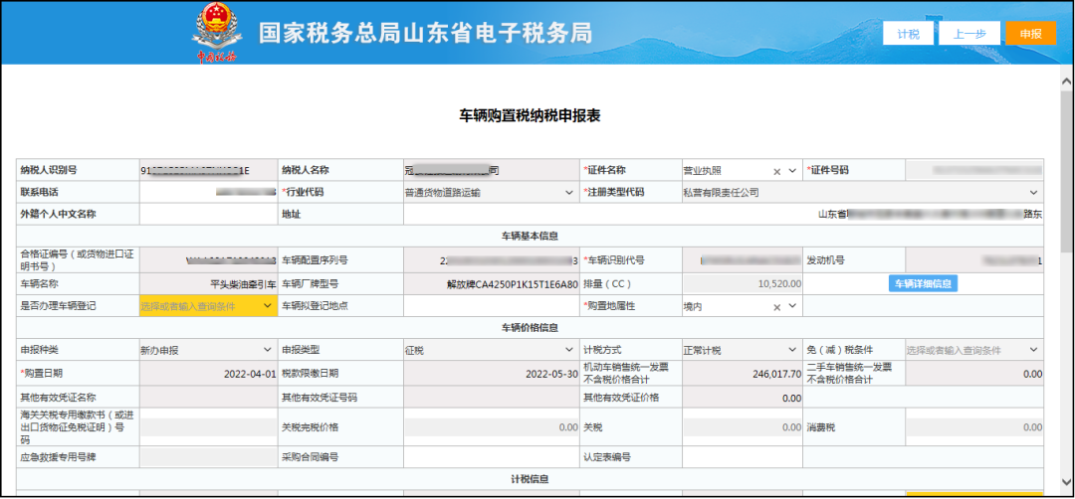Expand the 证件名称 dropdown arrow
This screenshot has height=499, width=1075.
792,171
